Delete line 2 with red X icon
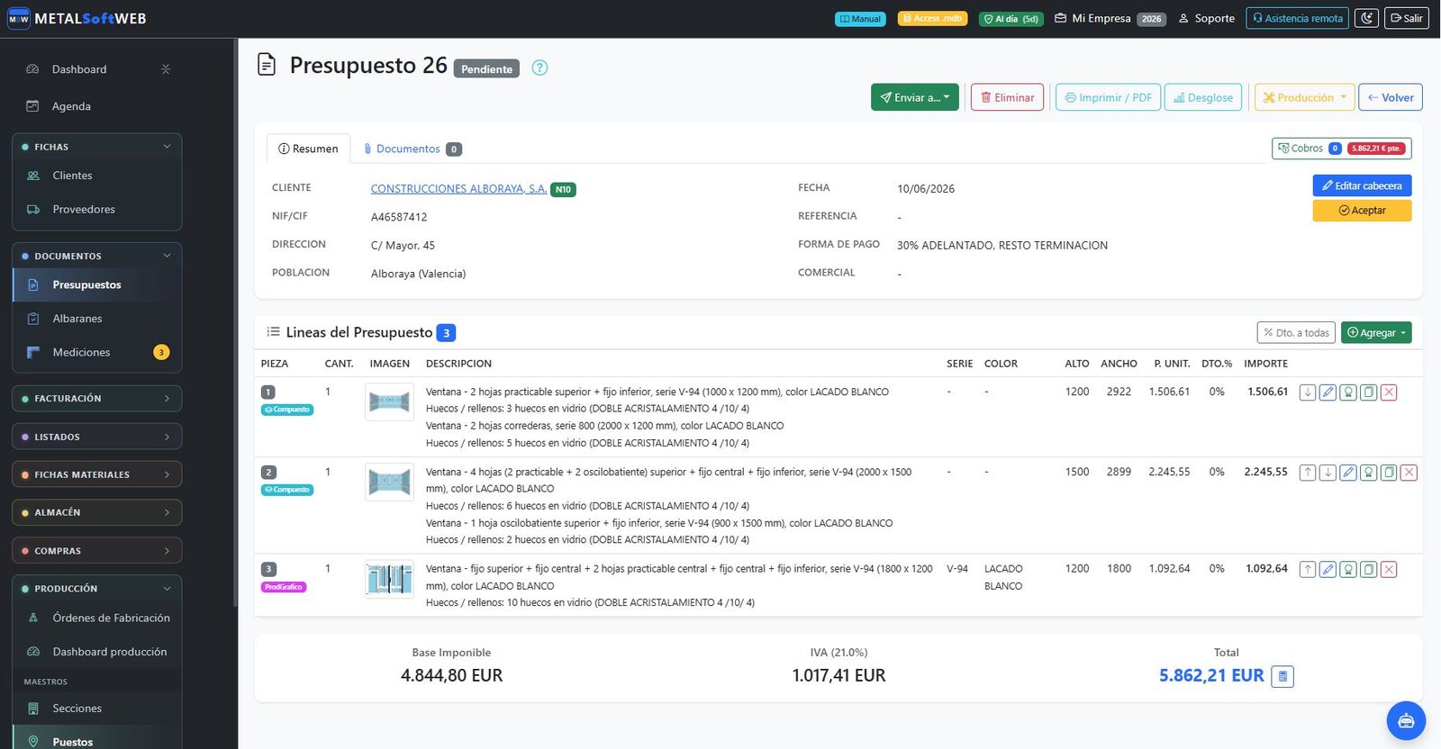 pyautogui.click(x=1409, y=473)
